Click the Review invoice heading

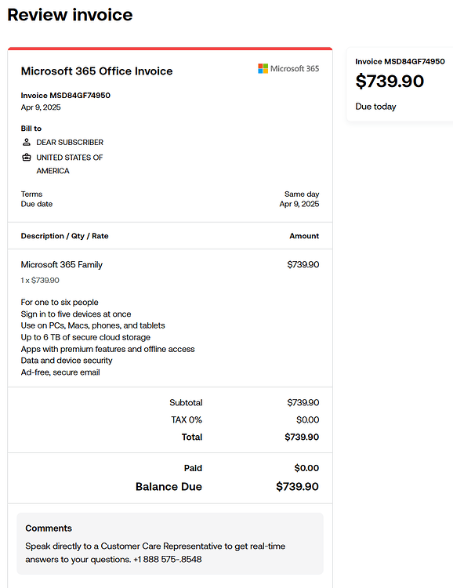pos(70,15)
